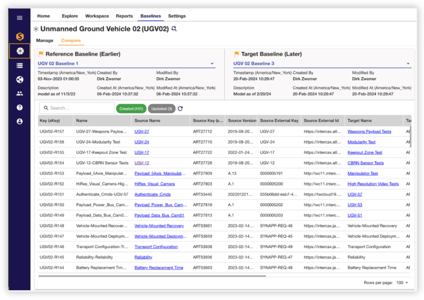Open the list view icon in the sidebar
The image size is (424, 300).
[19, 66]
